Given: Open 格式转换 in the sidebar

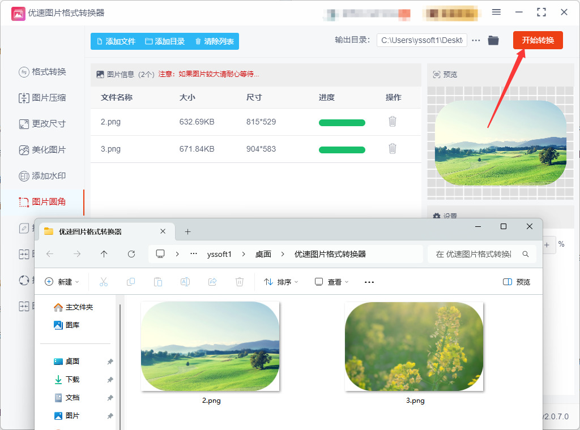Looking at the screenshot, I should (x=42, y=72).
